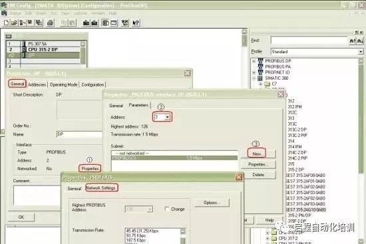Click the Upload from Module toolbar icon
The image size is (366, 244).
94,23
